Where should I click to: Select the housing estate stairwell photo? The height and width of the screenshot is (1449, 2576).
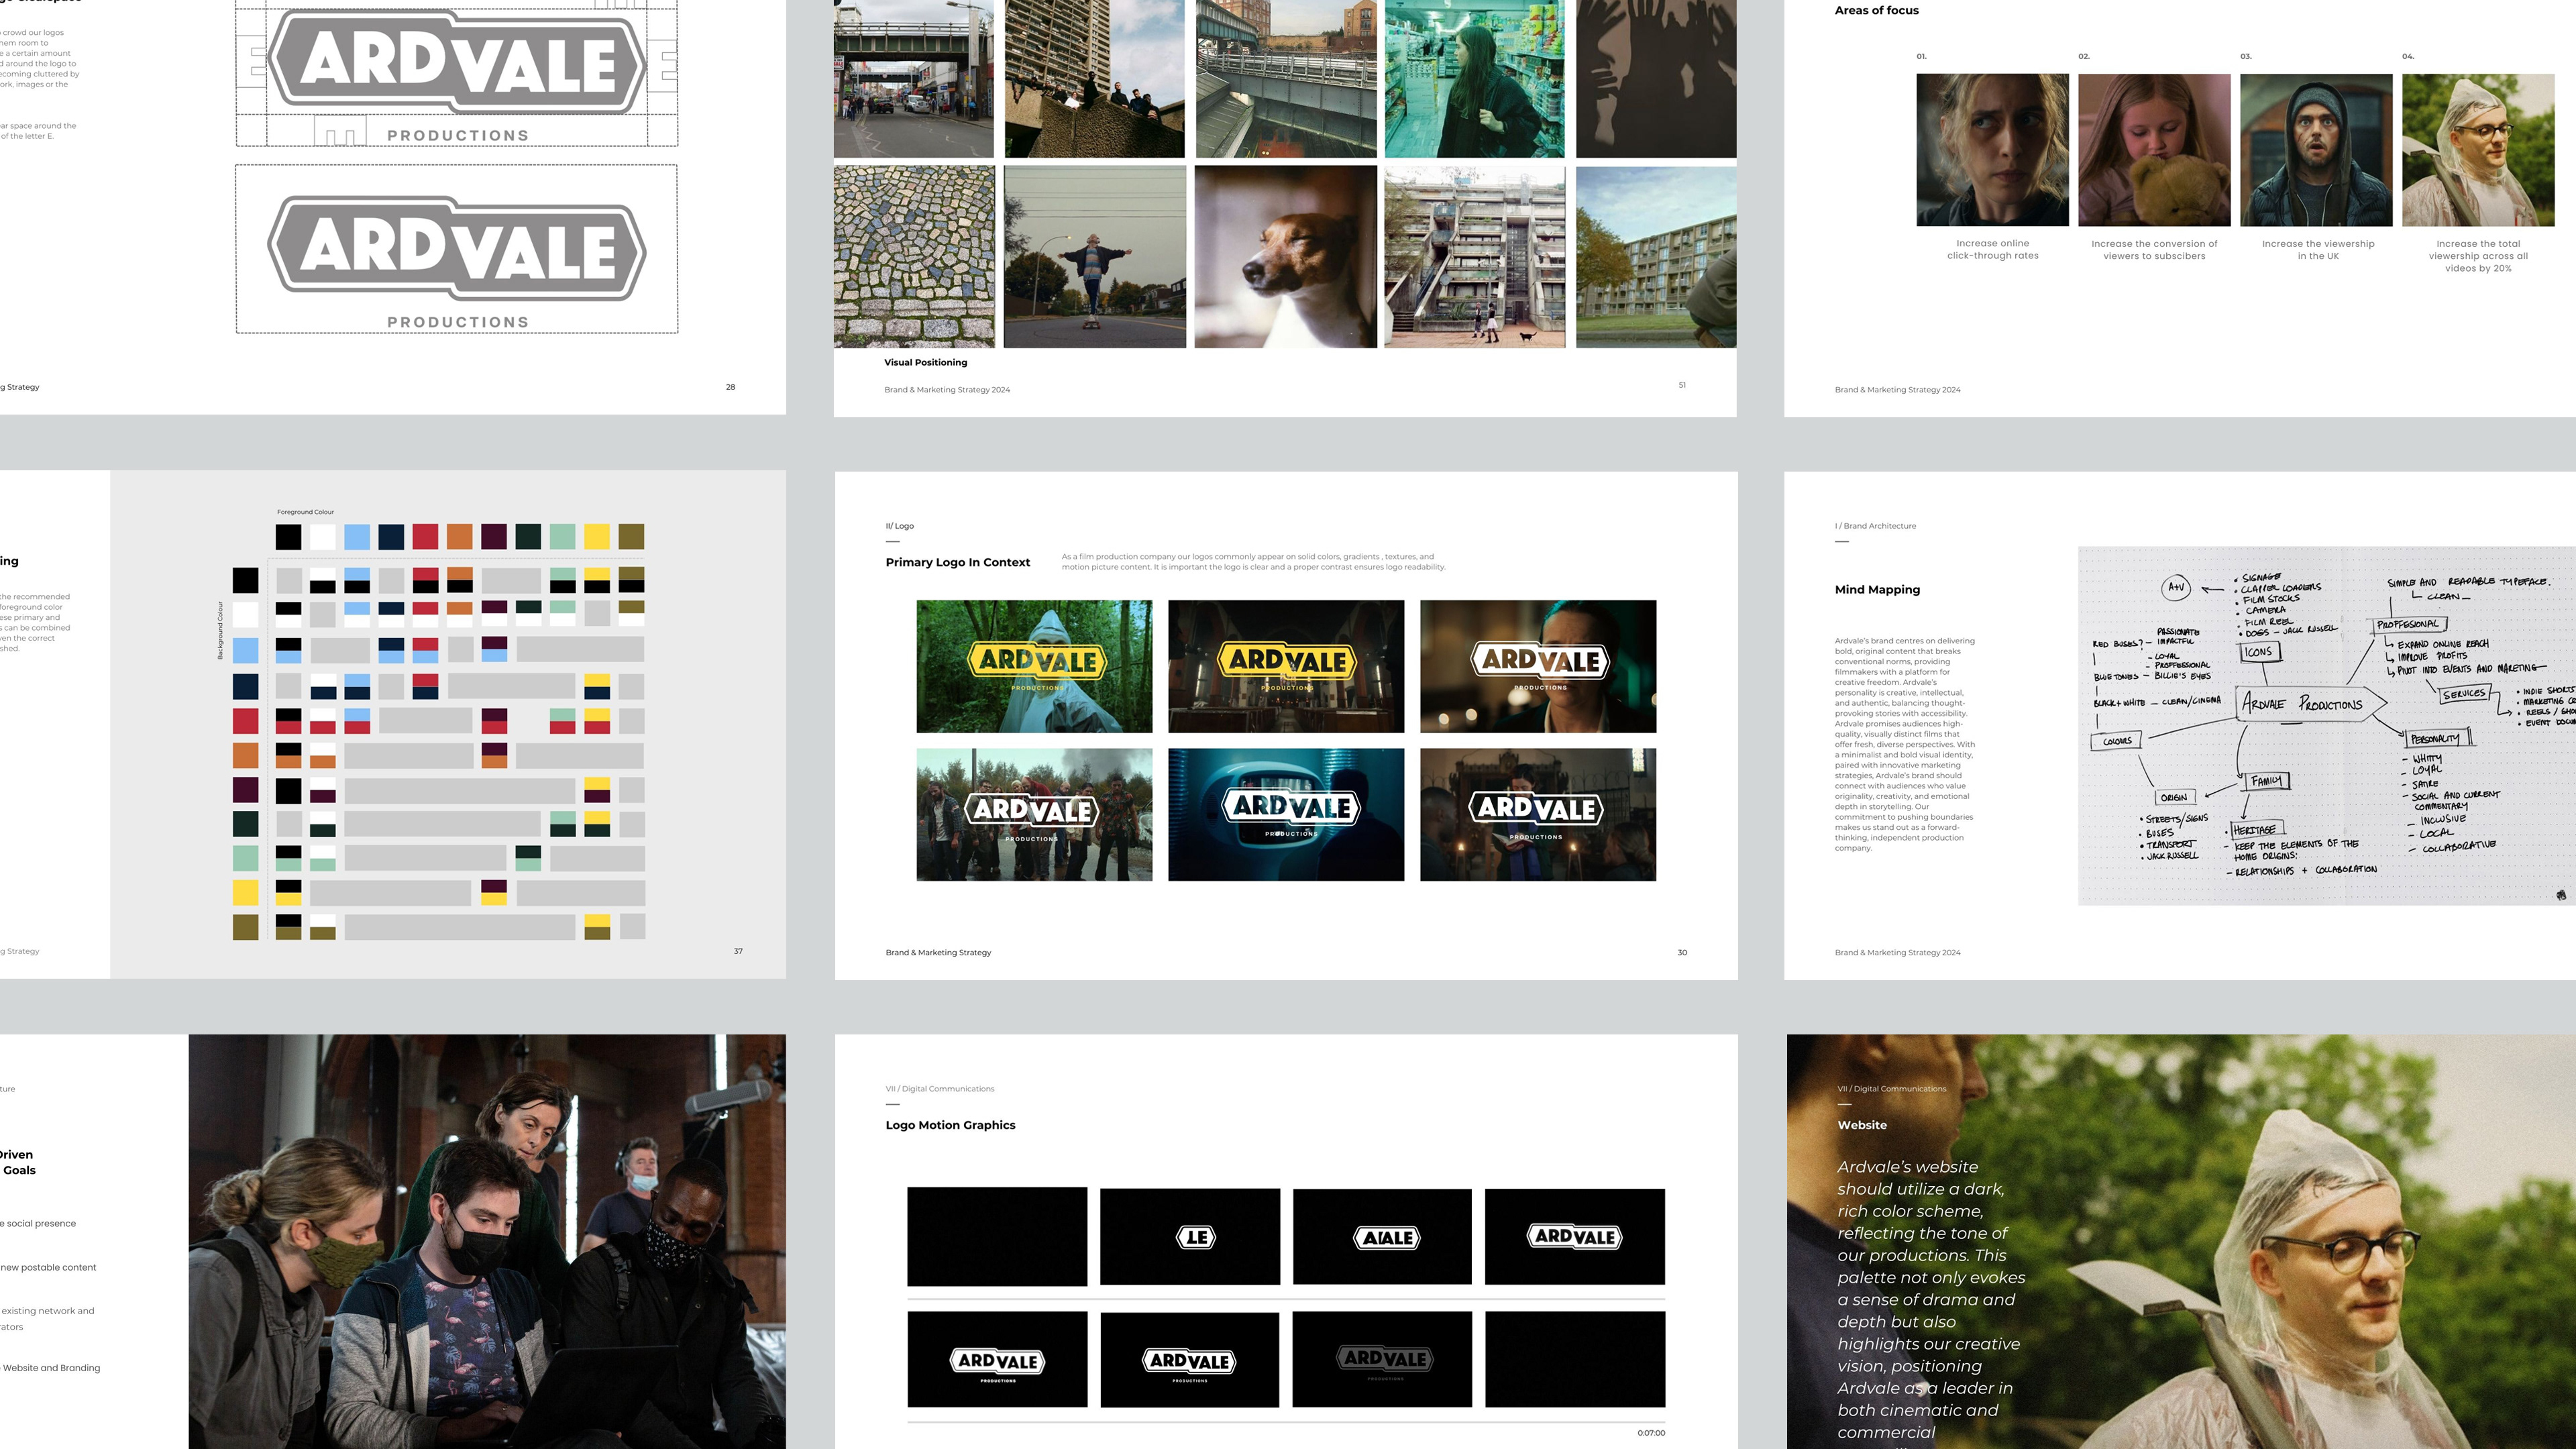click(1475, 257)
